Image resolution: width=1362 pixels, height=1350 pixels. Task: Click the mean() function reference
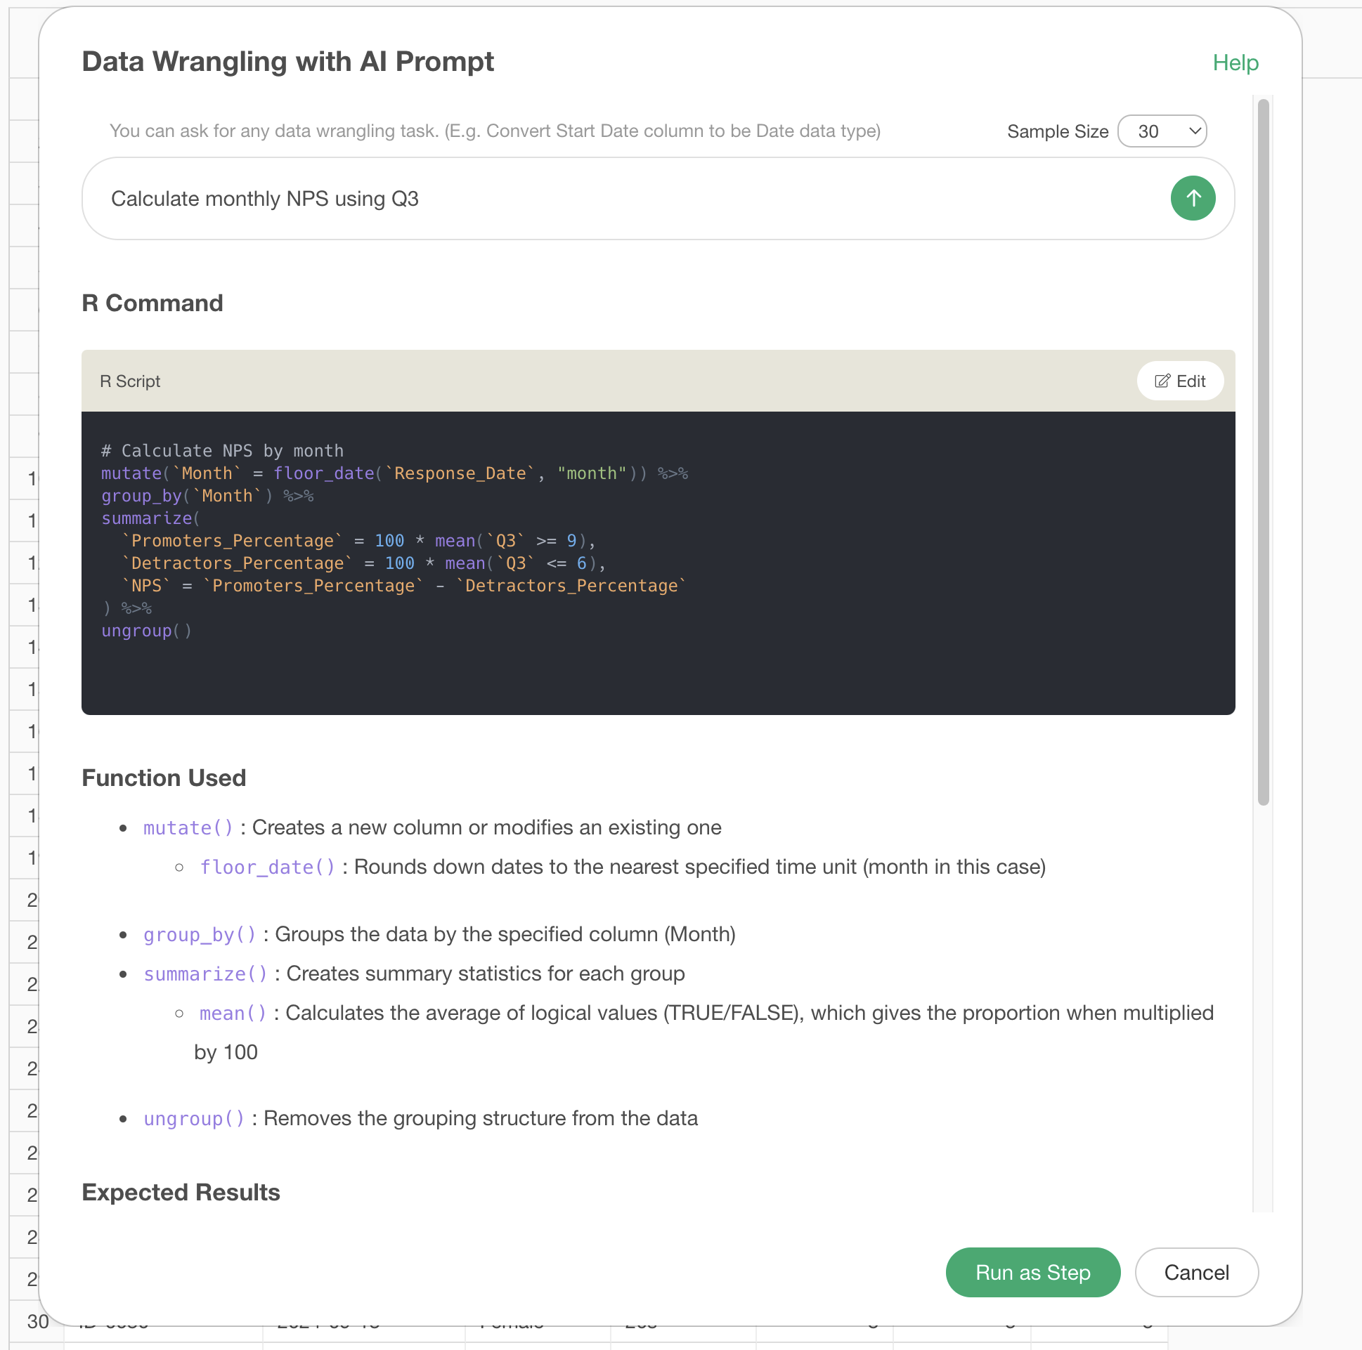click(233, 1014)
